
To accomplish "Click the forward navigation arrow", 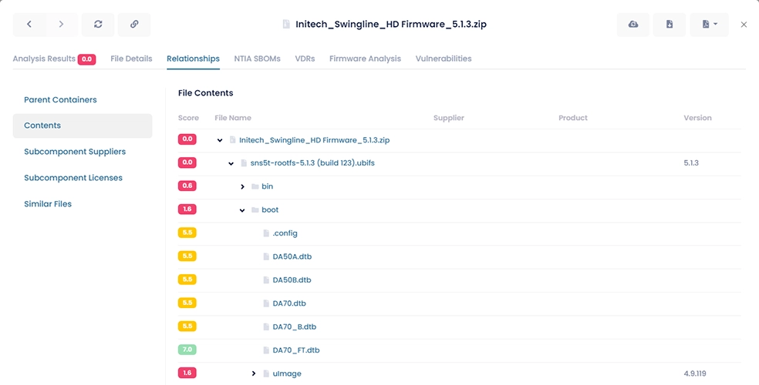I will [60, 25].
